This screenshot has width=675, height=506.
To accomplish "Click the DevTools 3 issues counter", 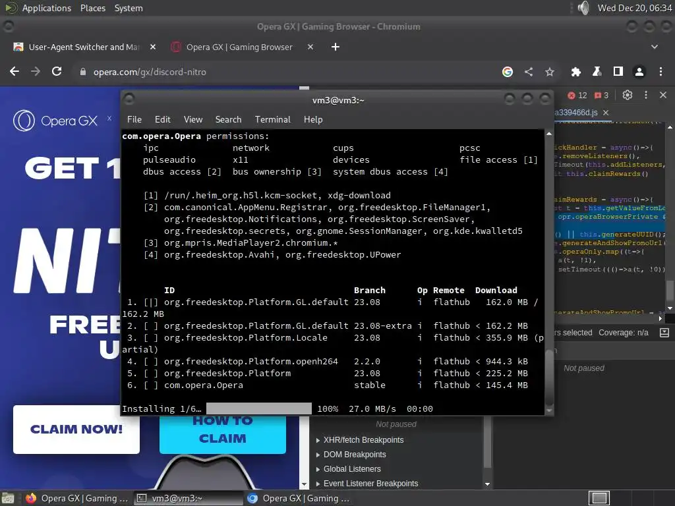I will [x=601, y=96].
